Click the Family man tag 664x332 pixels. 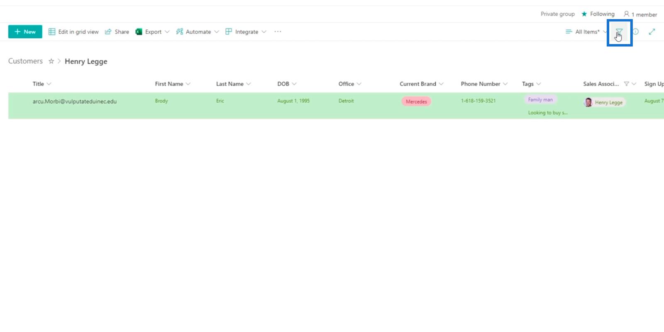click(x=540, y=100)
